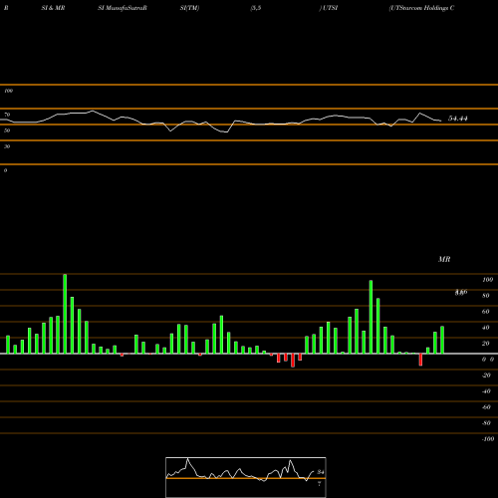Click the ') UTSI' ticker label
The height and width of the screenshot is (498, 498).
point(329,8)
